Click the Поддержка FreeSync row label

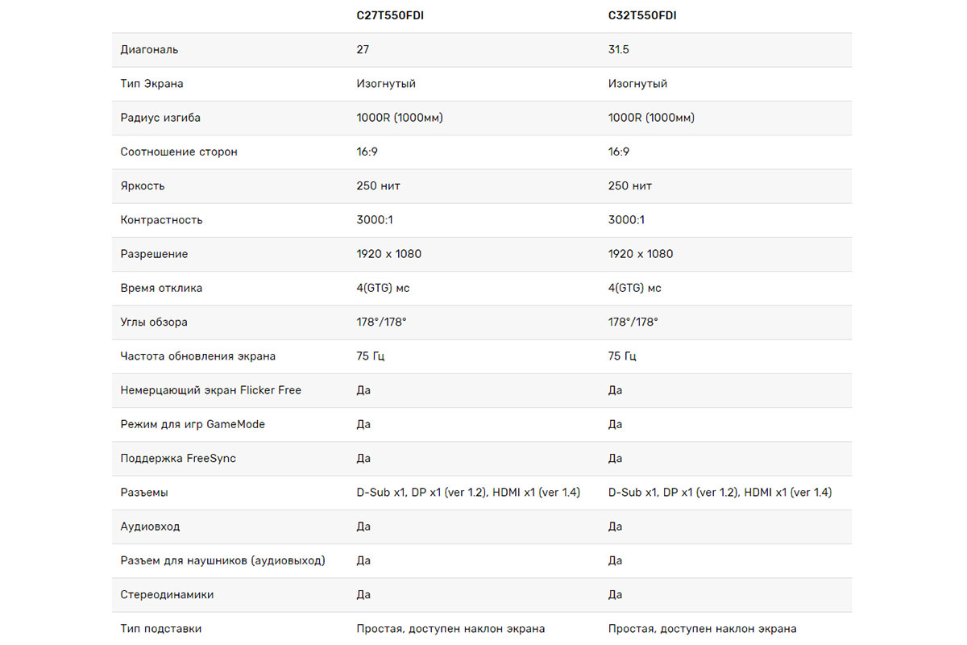tap(178, 458)
